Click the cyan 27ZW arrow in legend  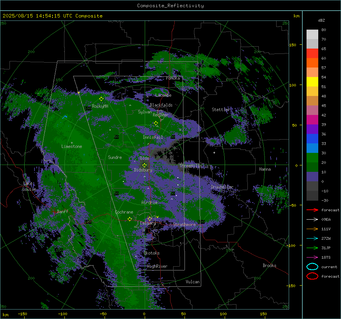[x=312, y=239]
